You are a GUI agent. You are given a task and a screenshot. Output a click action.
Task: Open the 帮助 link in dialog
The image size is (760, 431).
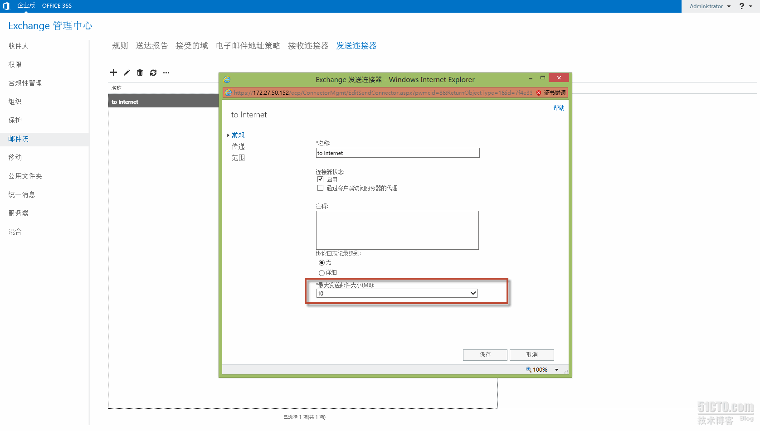pyautogui.click(x=559, y=108)
